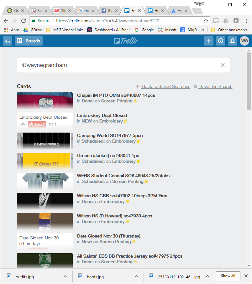Reload the page

[24, 21]
